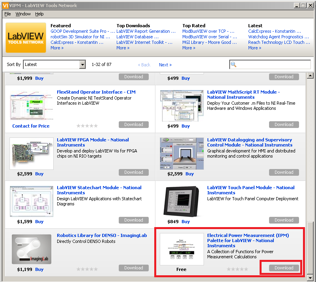
Task: Buy the LabVIEW FPGA Module
Action: (x=39, y=174)
